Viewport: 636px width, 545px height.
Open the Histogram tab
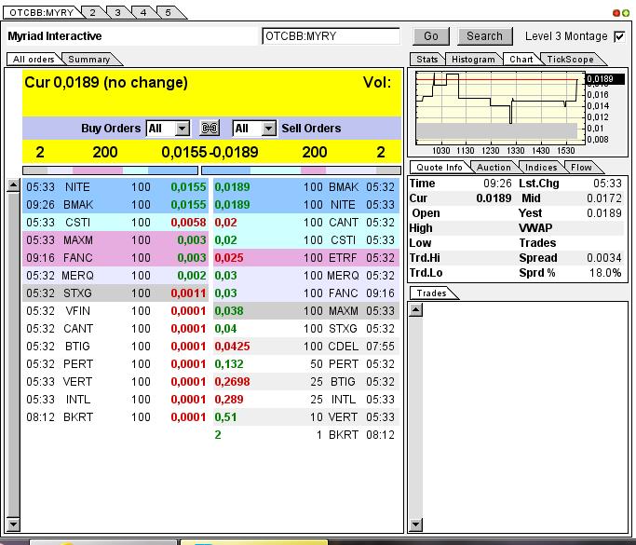click(473, 60)
